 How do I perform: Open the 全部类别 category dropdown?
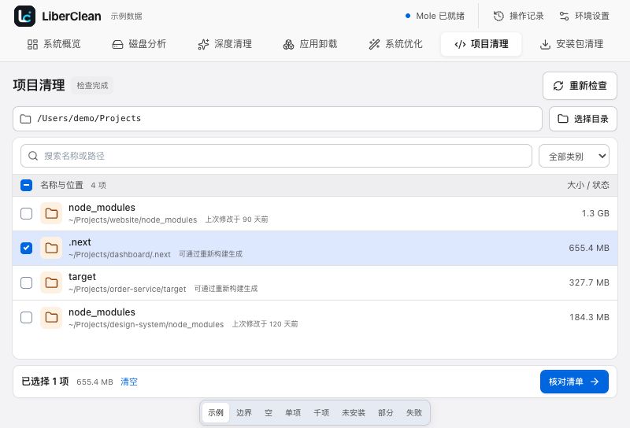[574, 156]
